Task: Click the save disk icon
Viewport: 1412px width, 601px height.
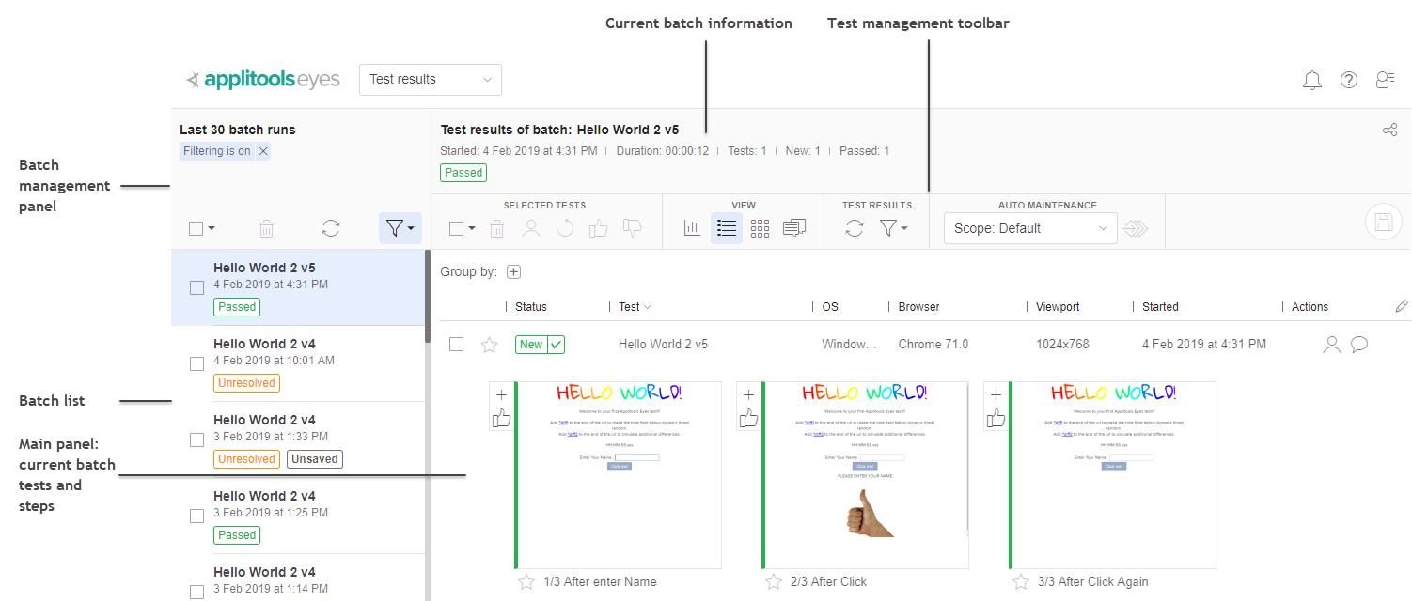Action: [1383, 223]
